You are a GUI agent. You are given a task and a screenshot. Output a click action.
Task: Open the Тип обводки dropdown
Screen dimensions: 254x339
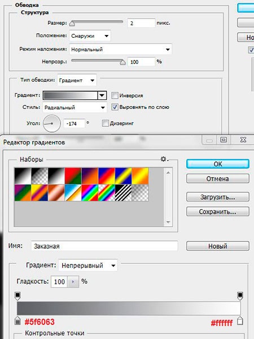(x=77, y=80)
